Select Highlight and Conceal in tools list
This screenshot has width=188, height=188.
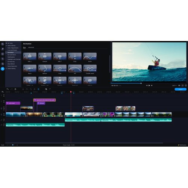tap(14, 59)
